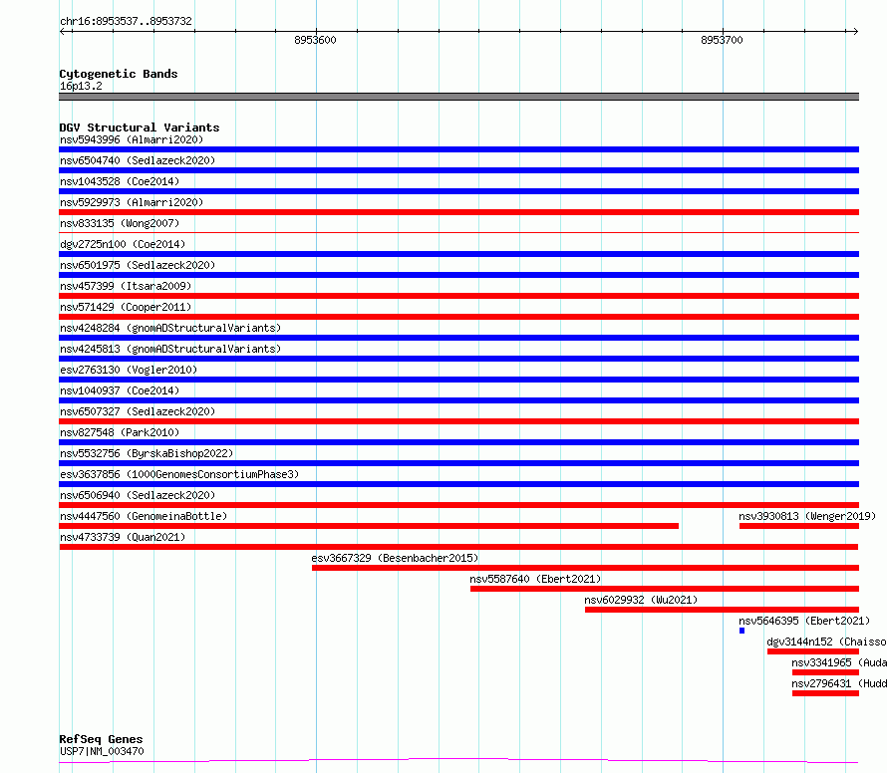Select the nsv6029932 (Wu2021) label
The image size is (887, 773).
(x=641, y=600)
